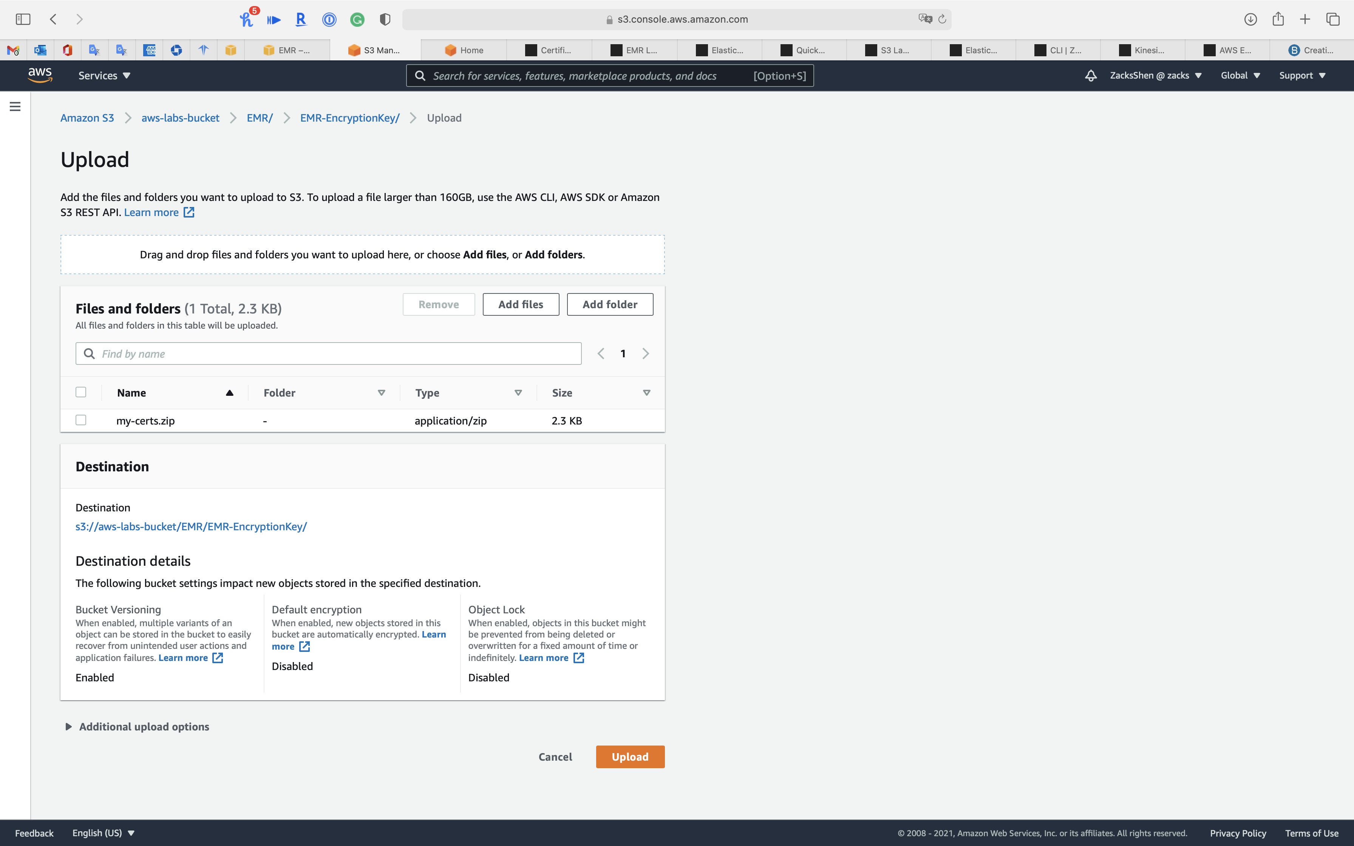
Task: Click the browser page reload icon
Action: point(942,19)
